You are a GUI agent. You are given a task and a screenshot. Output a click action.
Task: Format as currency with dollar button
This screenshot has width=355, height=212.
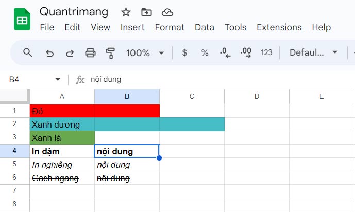coord(184,52)
